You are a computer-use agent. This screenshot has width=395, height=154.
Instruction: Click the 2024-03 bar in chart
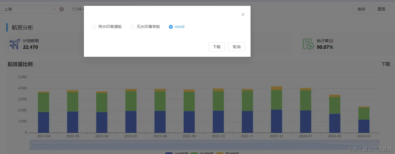(364, 120)
